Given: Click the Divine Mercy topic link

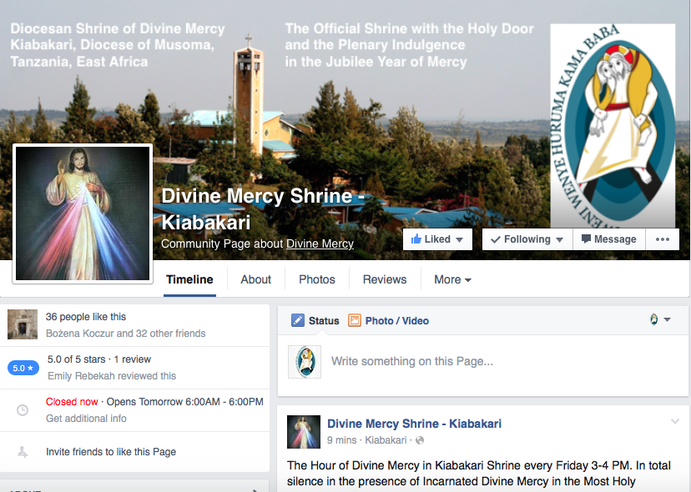Looking at the screenshot, I should click(x=320, y=244).
